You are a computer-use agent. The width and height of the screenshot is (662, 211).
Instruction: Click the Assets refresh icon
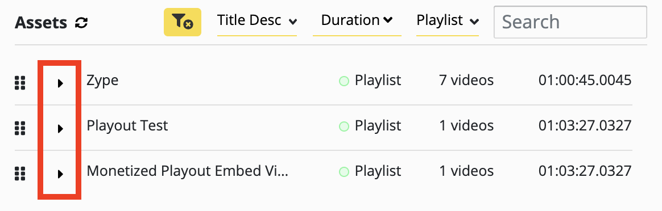(81, 23)
